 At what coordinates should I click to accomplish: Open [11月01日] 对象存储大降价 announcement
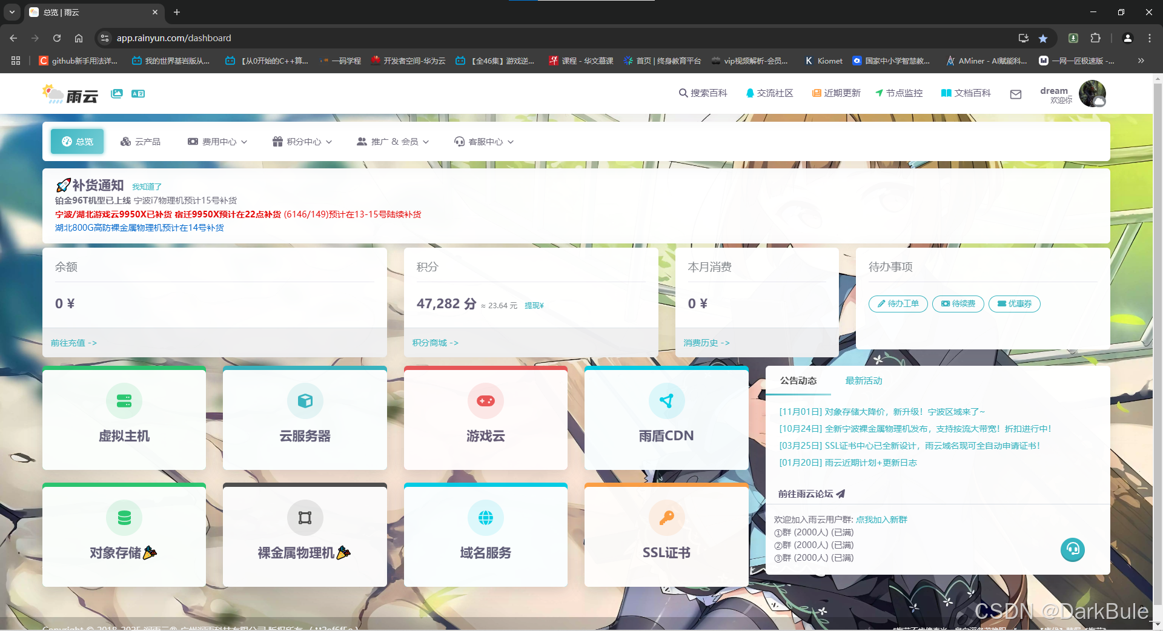click(x=882, y=412)
